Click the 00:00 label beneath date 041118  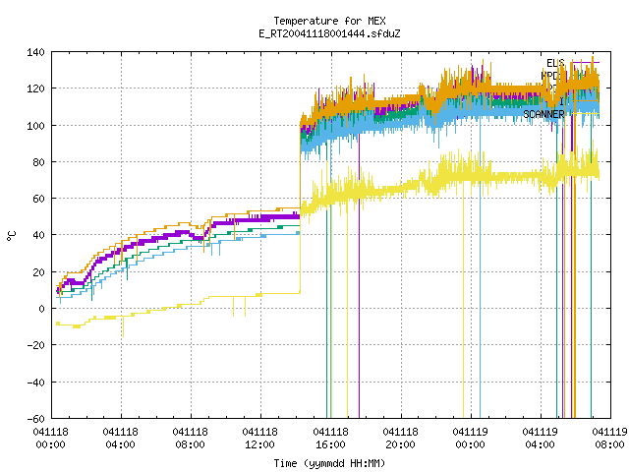50,444
